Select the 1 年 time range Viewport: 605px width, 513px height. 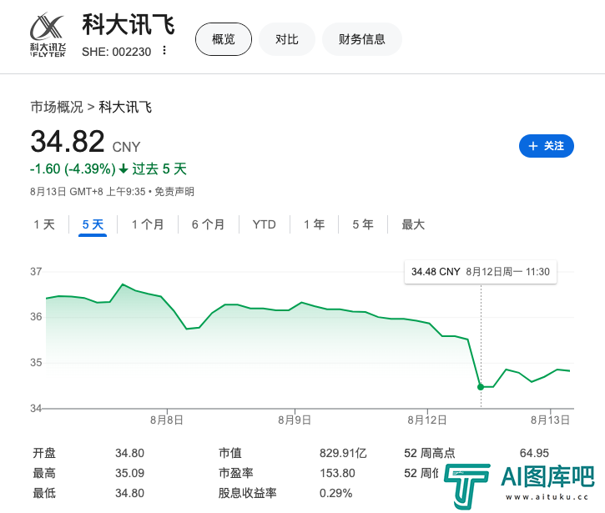[x=314, y=224]
